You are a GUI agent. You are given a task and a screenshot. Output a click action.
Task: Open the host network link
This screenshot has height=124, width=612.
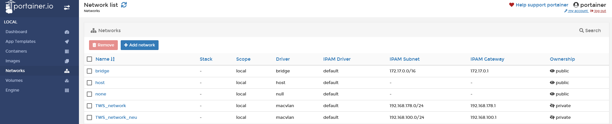(x=100, y=82)
